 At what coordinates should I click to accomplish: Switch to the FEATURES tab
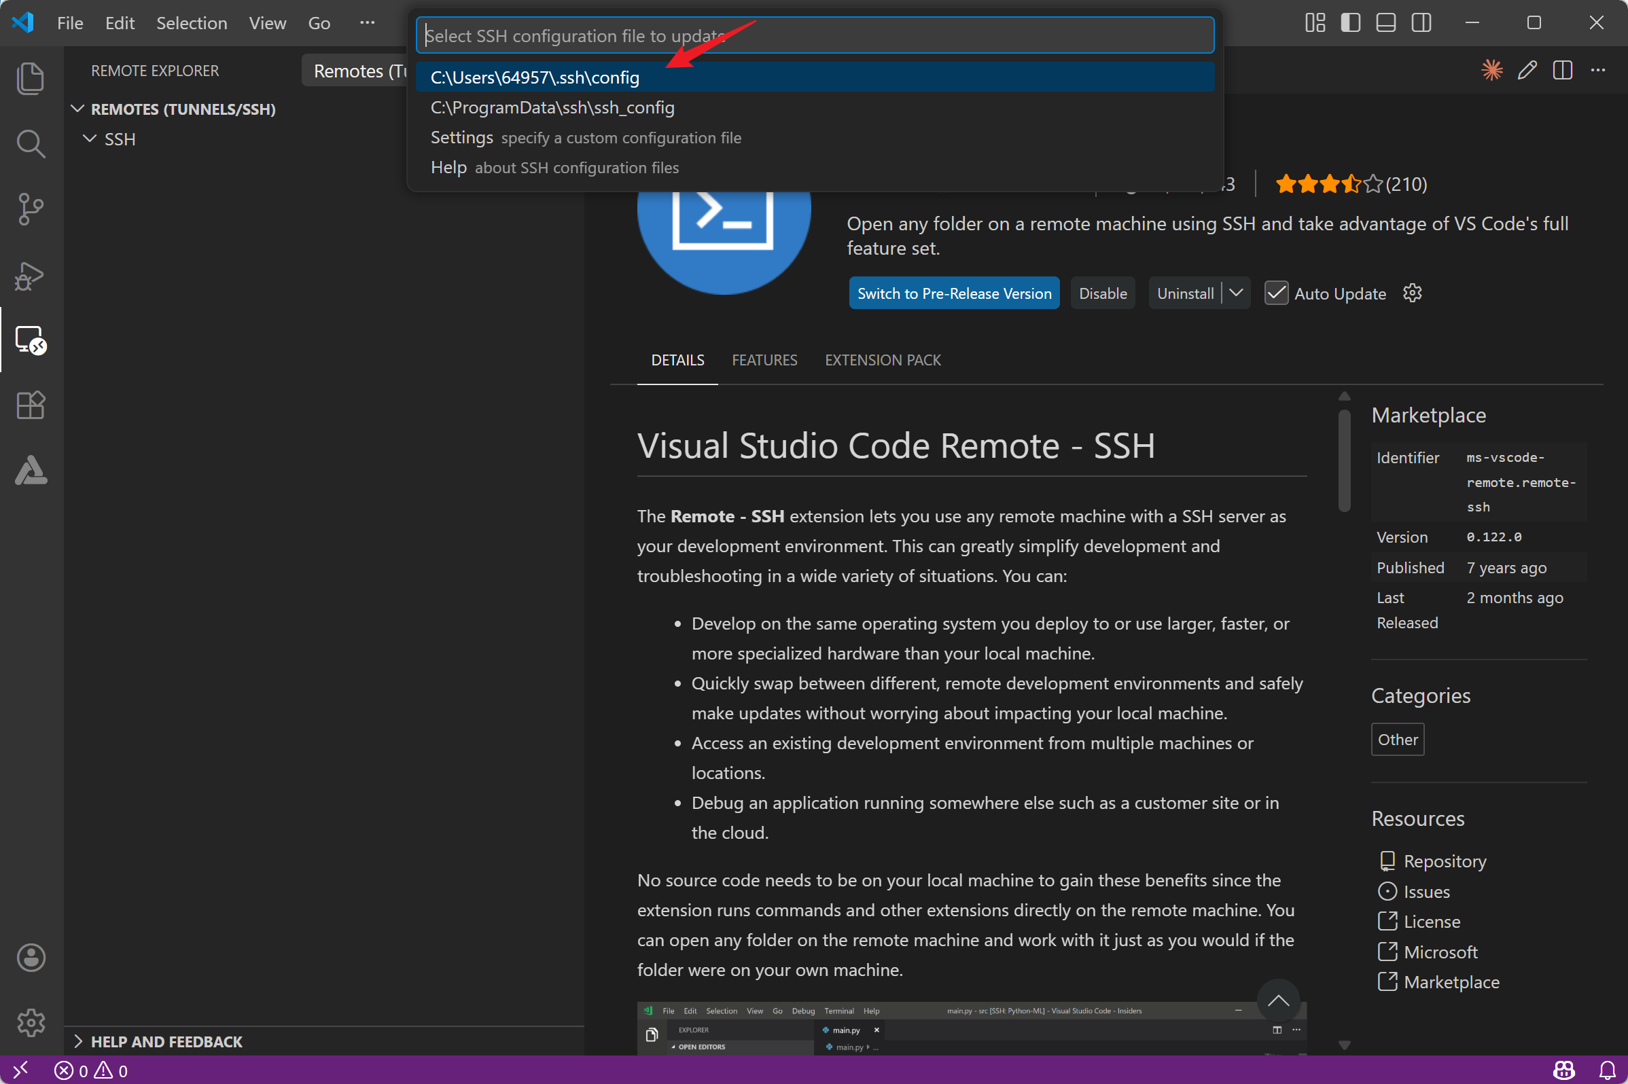click(764, 360)
